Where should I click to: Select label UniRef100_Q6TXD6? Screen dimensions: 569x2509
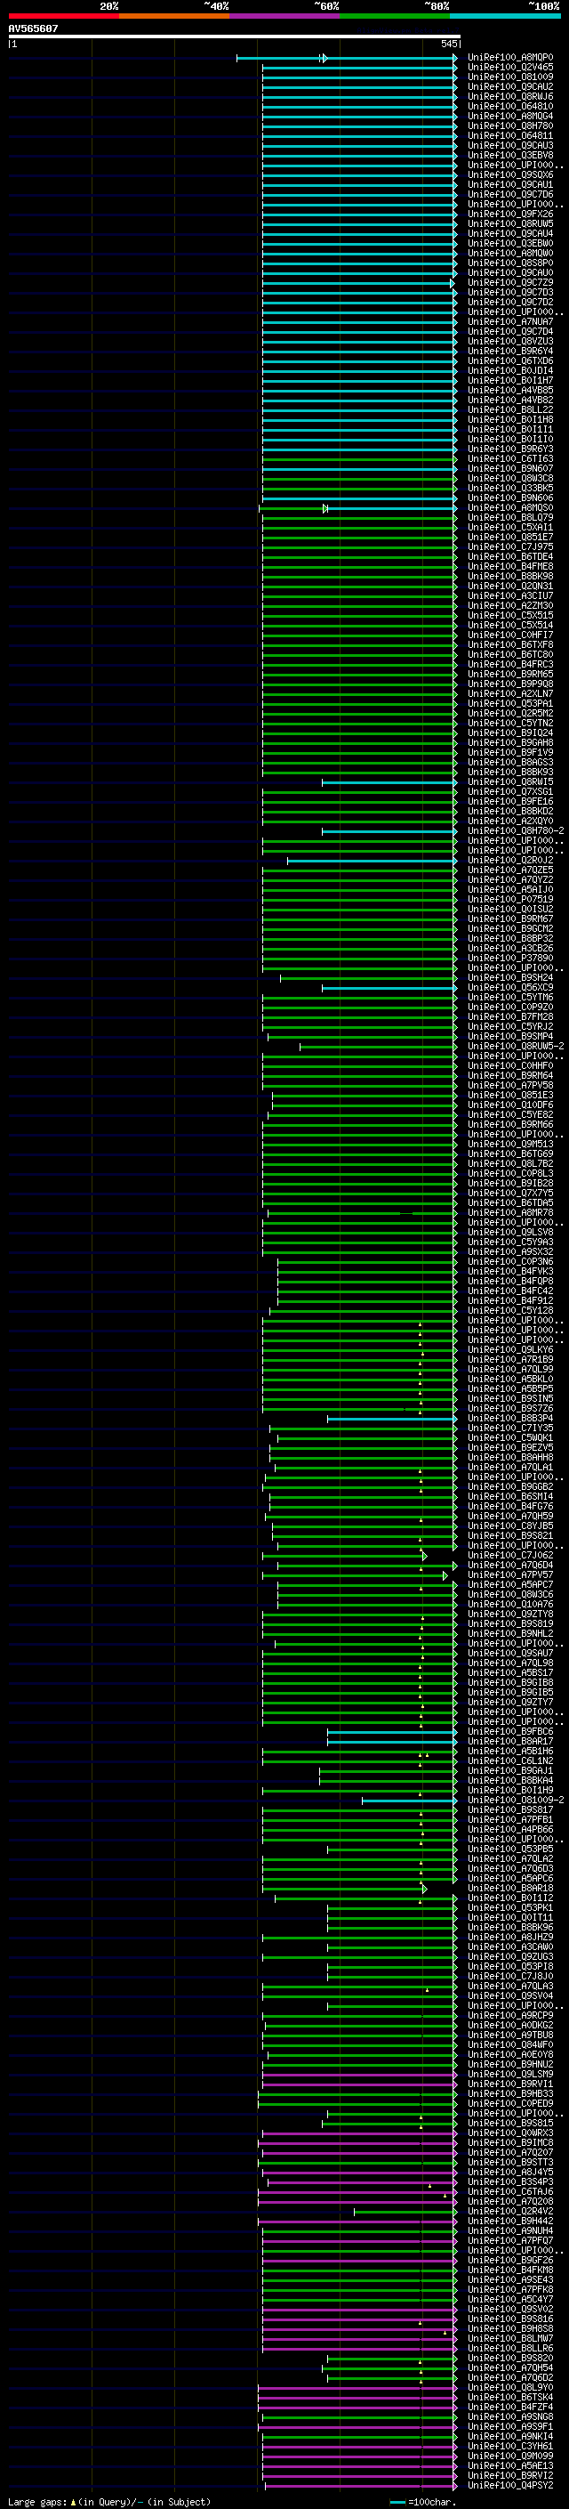point(510,360)
